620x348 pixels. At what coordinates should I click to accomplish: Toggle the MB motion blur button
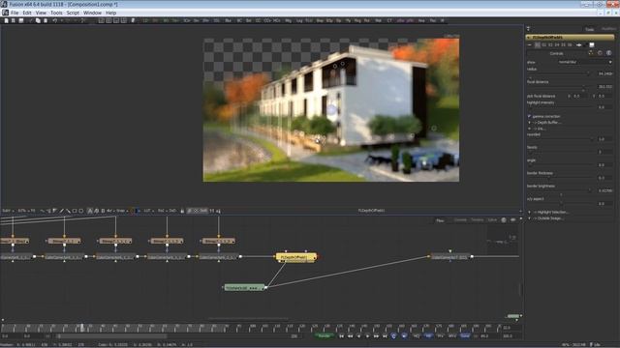tap(428, 335)
